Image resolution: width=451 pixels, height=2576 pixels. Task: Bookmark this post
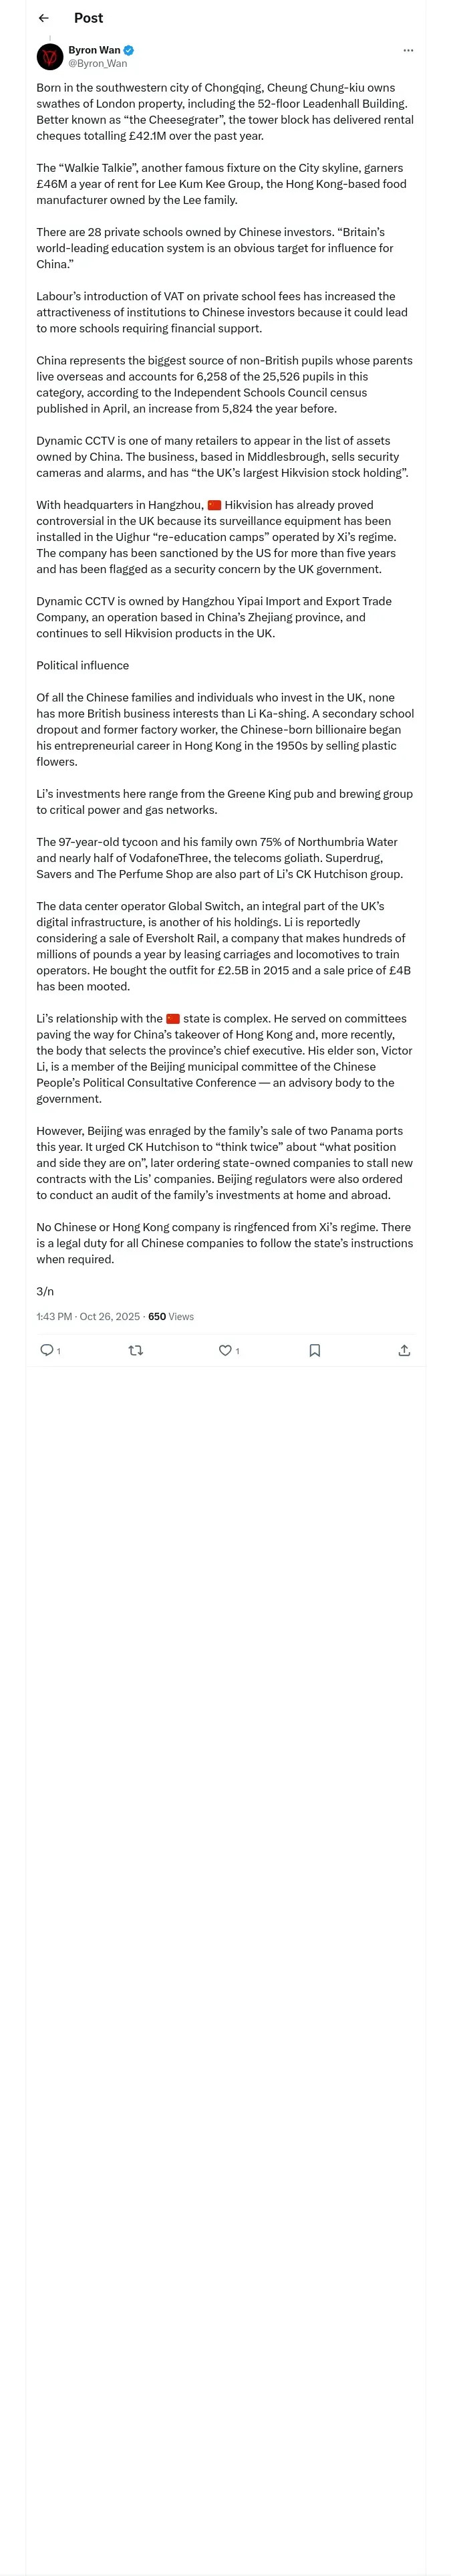point(315,1350)
